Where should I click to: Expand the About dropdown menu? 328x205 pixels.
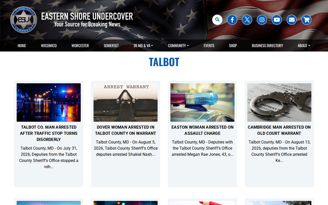click(304, 46)
